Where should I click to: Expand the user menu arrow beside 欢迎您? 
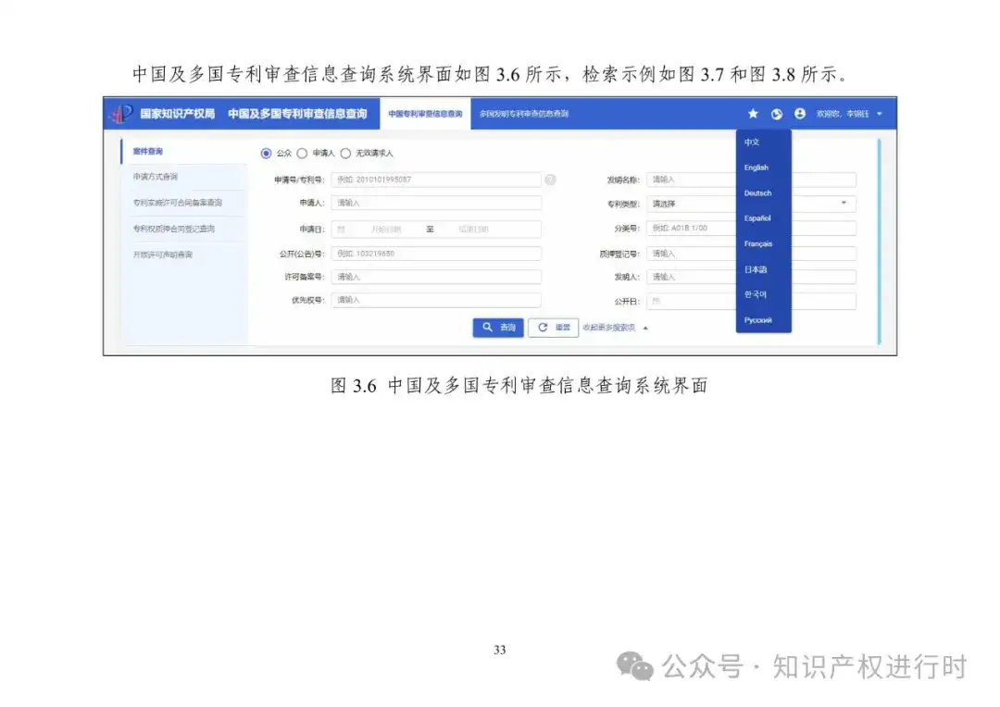point(880,114)
